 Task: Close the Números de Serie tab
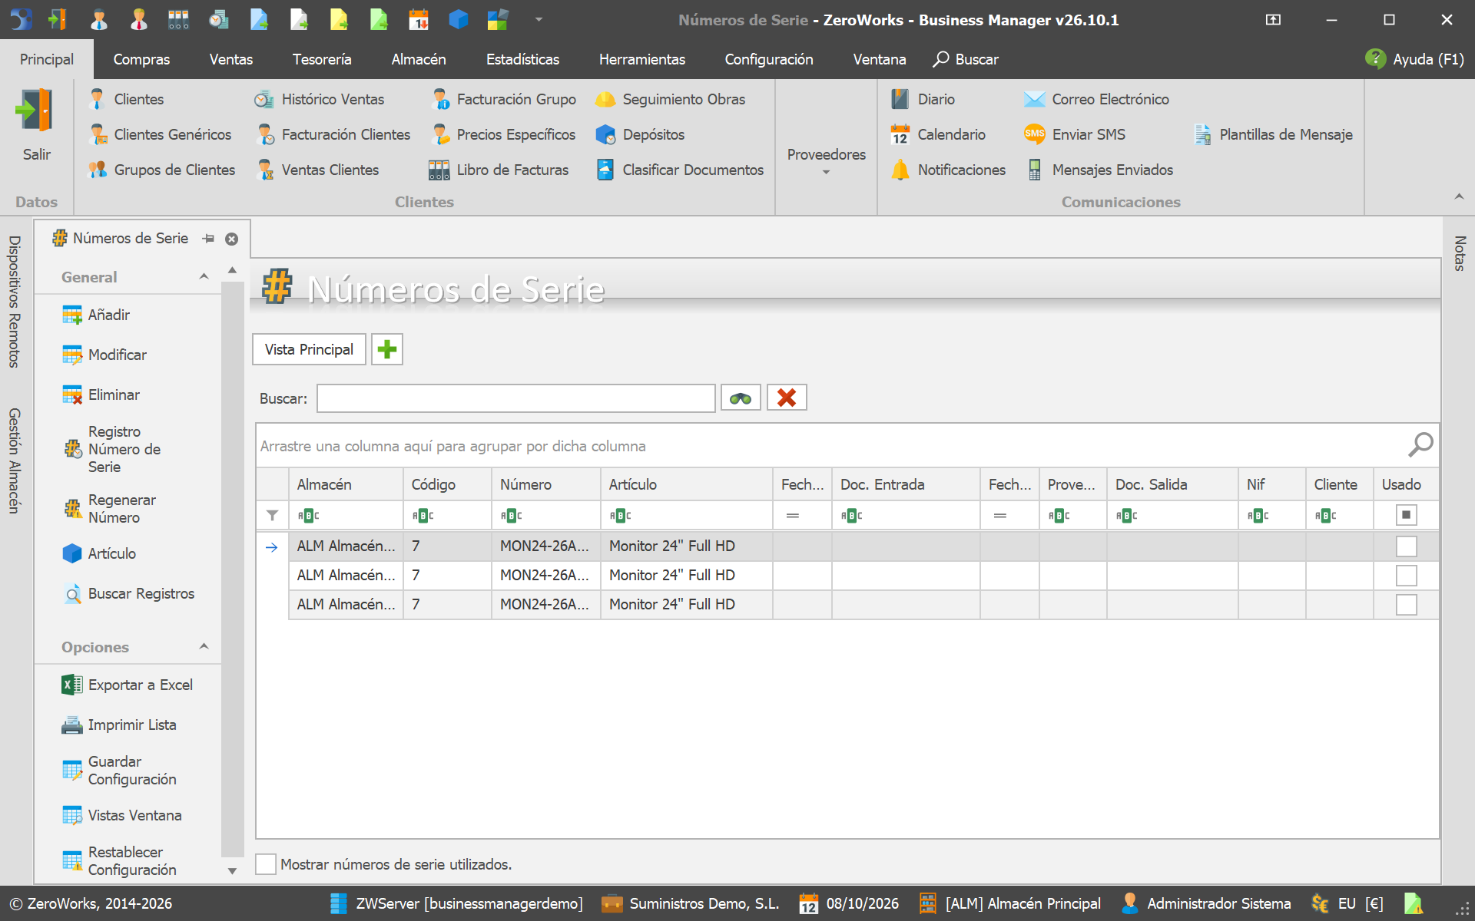pos(231,239)
